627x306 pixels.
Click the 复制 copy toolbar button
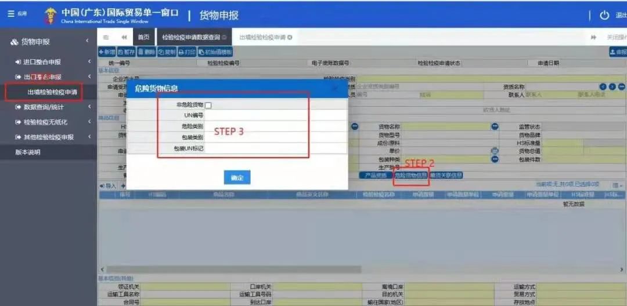pyautogui.click(x=167, y=52)
